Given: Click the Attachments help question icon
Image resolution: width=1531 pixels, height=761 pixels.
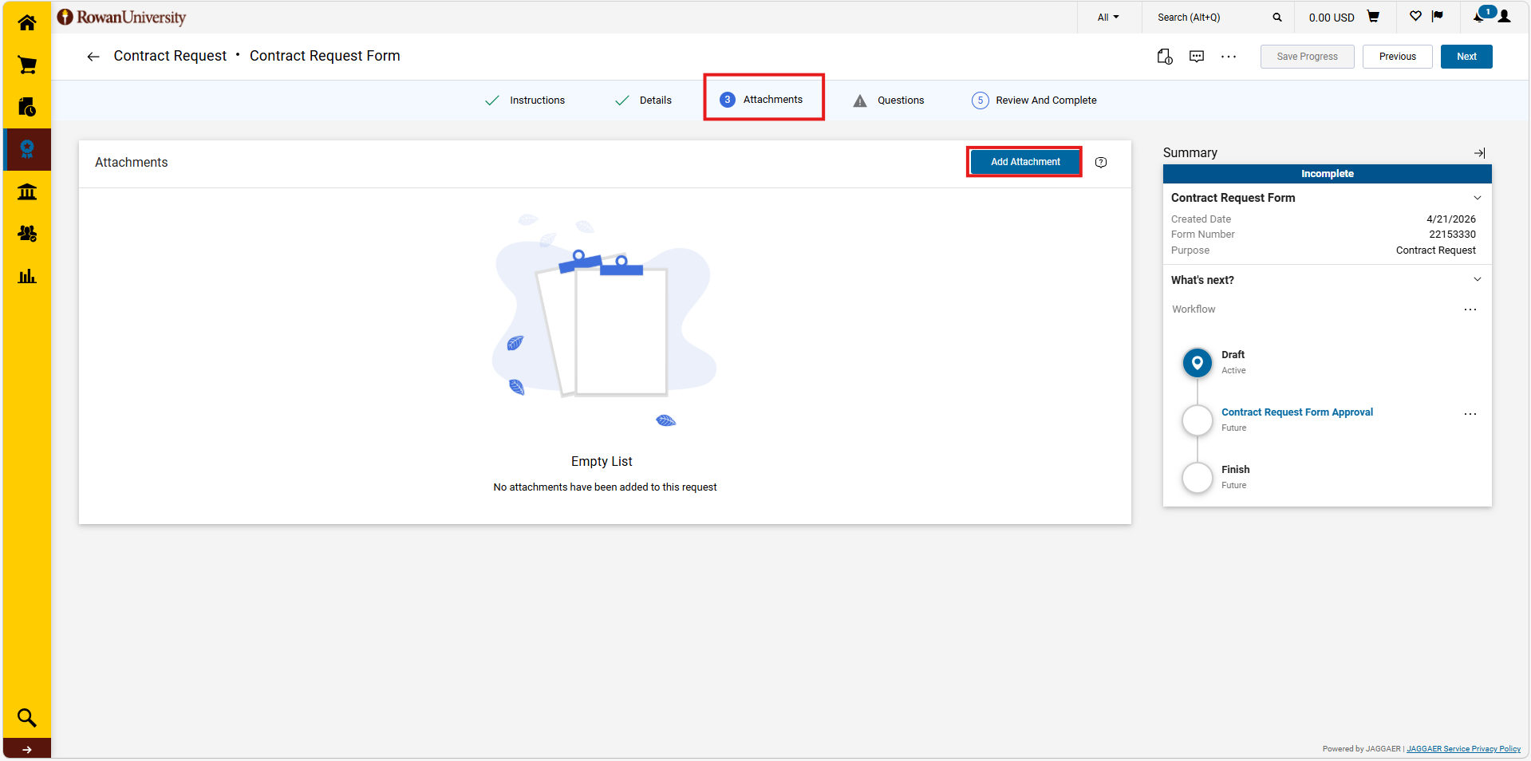Looking at the screenshot, I should (x=1101, y=162).
